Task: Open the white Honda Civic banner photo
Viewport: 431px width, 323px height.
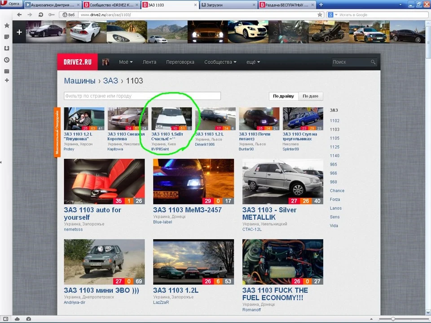Action: click(86, 32)
